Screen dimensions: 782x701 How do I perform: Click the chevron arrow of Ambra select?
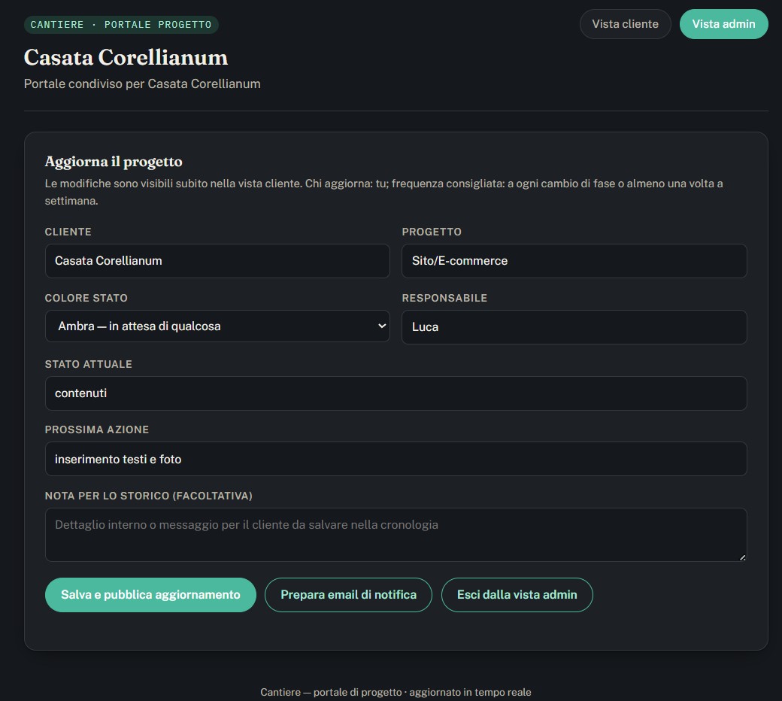point(382,326)
